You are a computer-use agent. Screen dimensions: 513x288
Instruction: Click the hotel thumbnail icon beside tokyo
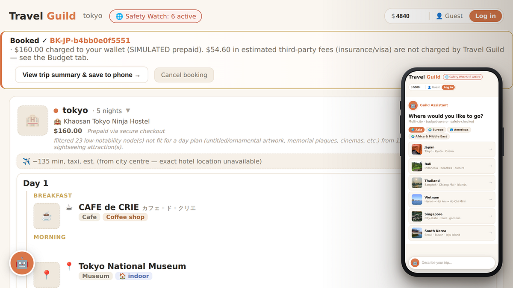[32, 121]
